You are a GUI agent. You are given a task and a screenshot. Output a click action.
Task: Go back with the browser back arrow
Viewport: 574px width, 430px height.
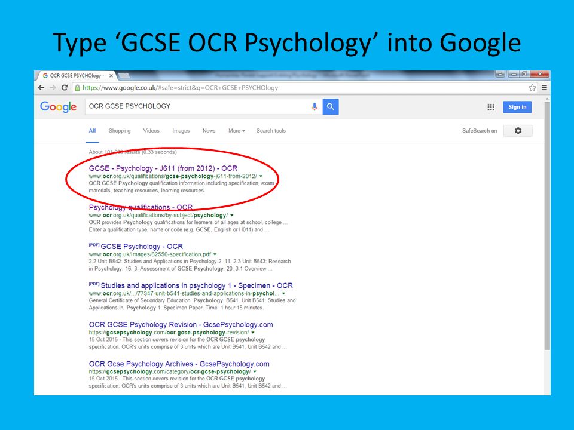click(41, 88)
